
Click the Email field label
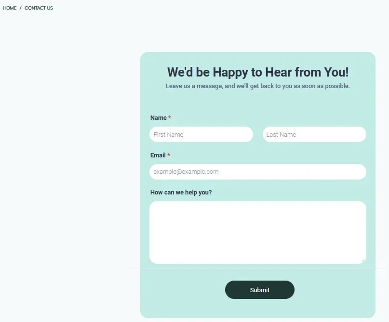(x=158, y=155)
